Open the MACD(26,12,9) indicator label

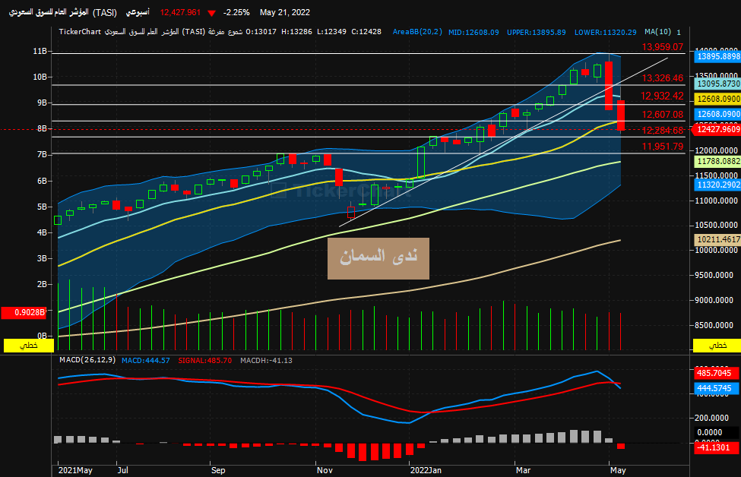pos(87,360)
